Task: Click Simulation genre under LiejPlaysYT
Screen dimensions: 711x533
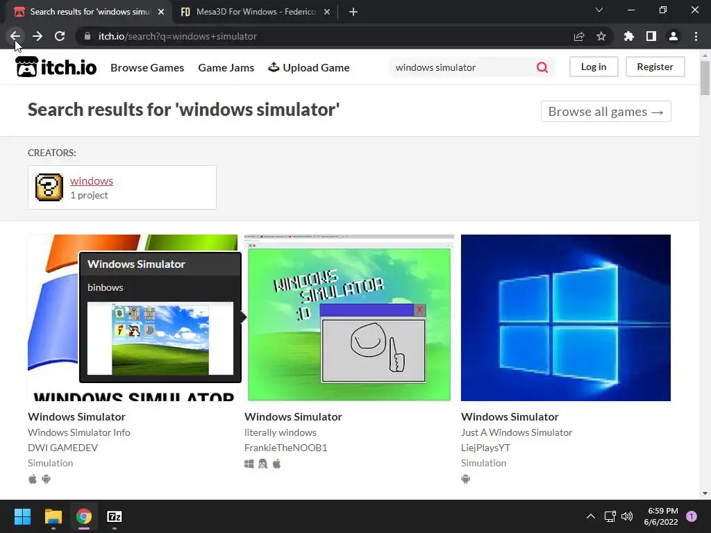Action: pos(483,463)
